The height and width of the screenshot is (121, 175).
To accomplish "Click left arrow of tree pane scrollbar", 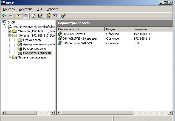I will 3,113.
